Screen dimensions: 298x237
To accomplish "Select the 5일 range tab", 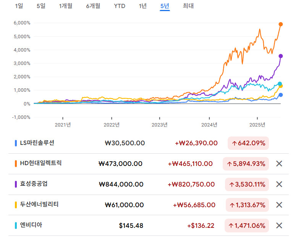I will pos(41,6).
